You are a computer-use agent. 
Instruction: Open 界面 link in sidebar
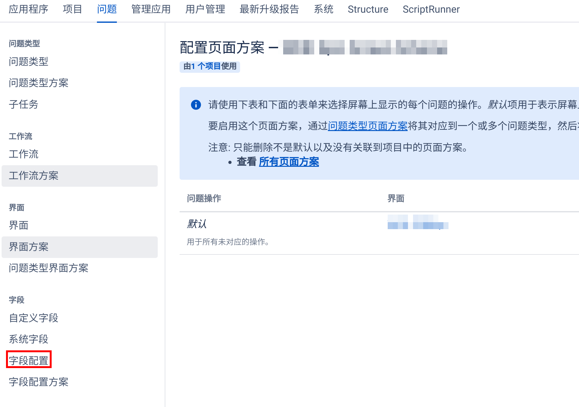coord(19,225)
